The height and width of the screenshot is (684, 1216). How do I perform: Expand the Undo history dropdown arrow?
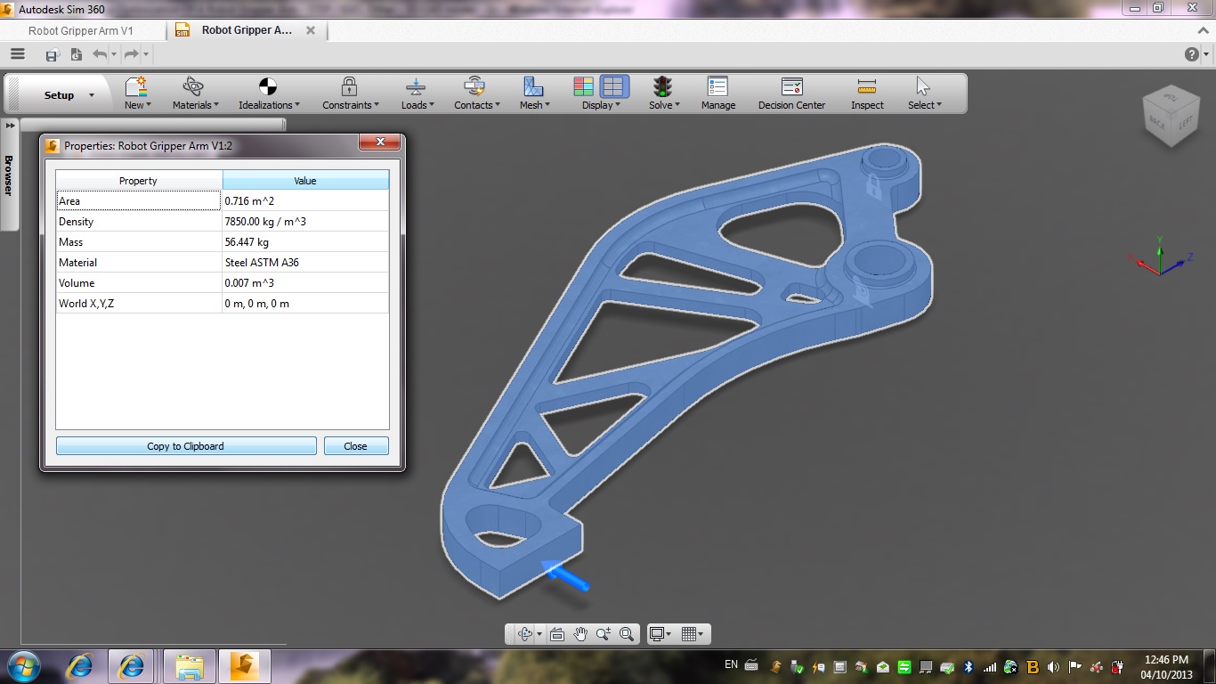(x=113, y=55)
